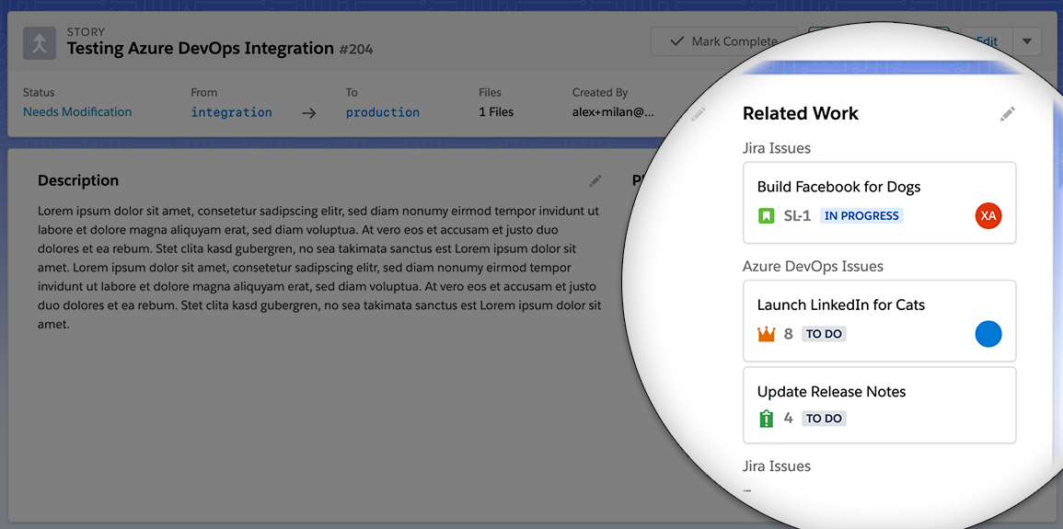The width and height of the screenshot is (1063, 529).
Task: Click the alex+milan@... creator name
Action: click(613, 111)
